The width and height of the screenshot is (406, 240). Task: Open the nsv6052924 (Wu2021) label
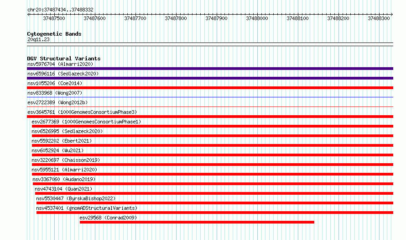pyautogui.click(x=57, y=150)
